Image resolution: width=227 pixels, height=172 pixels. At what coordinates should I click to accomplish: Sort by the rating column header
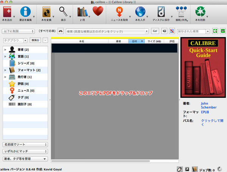[x=171, y=41]
